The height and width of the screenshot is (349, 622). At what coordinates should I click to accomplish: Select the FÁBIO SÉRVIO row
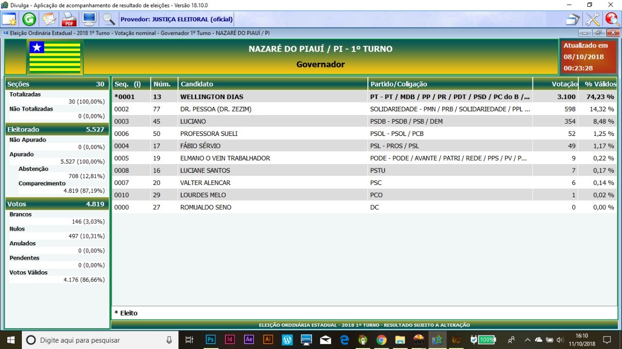coord(364,146)
